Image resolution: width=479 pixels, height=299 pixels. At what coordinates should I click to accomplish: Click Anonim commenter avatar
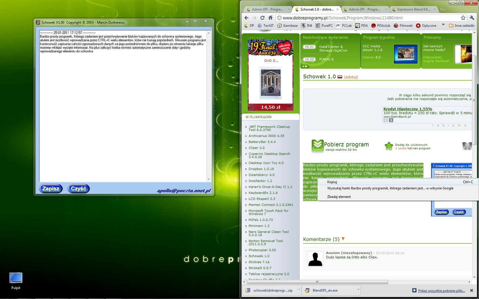pos(315,259)
